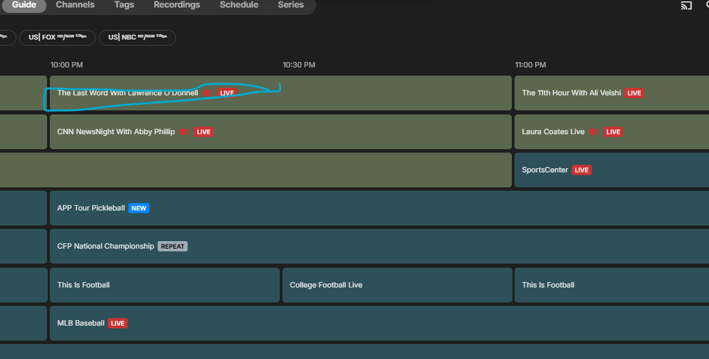Screen dimensions: 709x359
Task: Open The 11th Hour With Ali Velshi
Action: pyautogui.click(x=612, y=93)
